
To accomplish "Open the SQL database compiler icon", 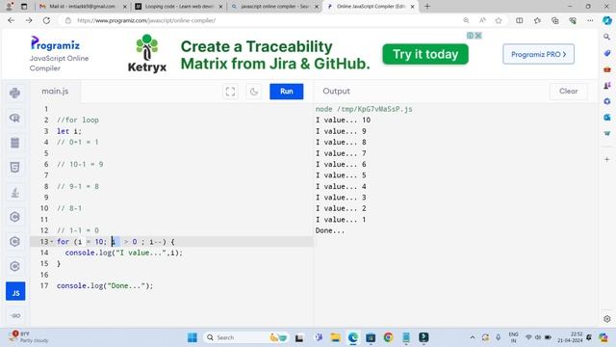I will pos(15,143).
